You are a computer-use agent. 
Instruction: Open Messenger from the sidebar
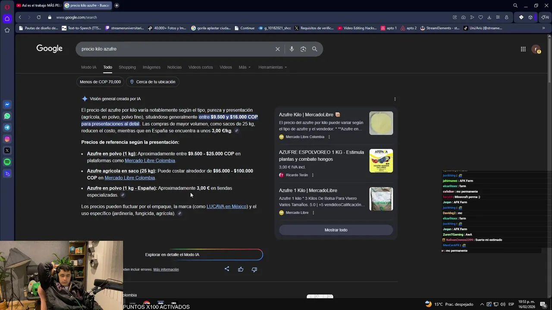[7, 104]
